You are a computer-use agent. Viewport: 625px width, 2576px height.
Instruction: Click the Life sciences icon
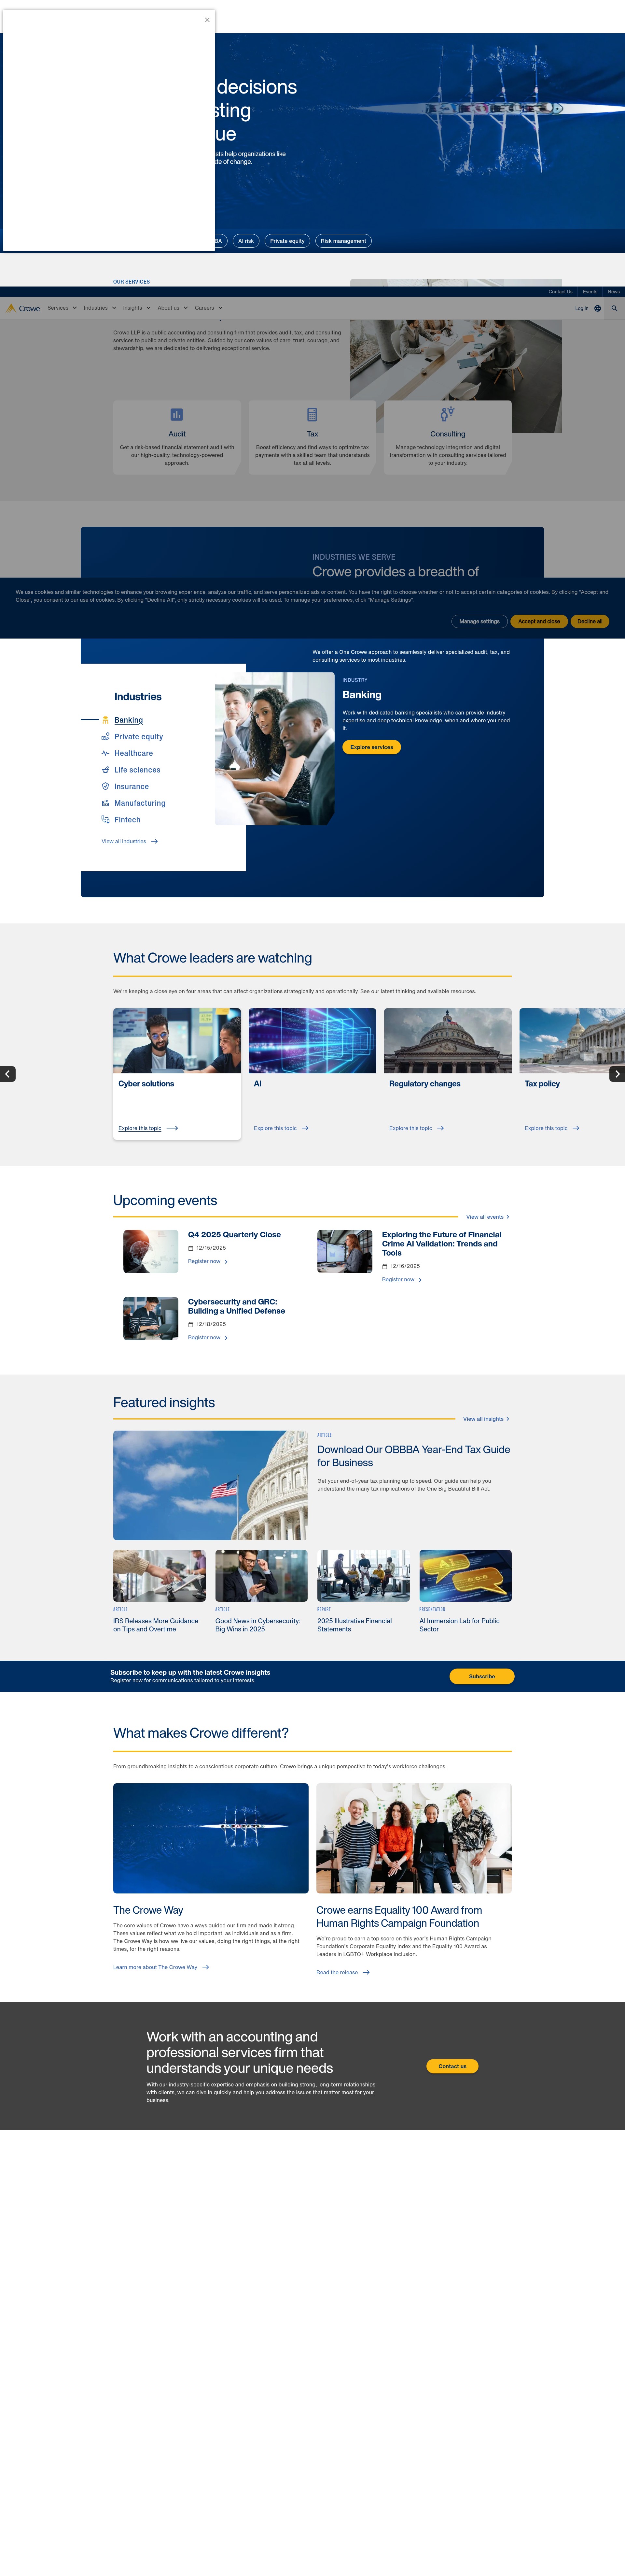click(x=106, y=770)
